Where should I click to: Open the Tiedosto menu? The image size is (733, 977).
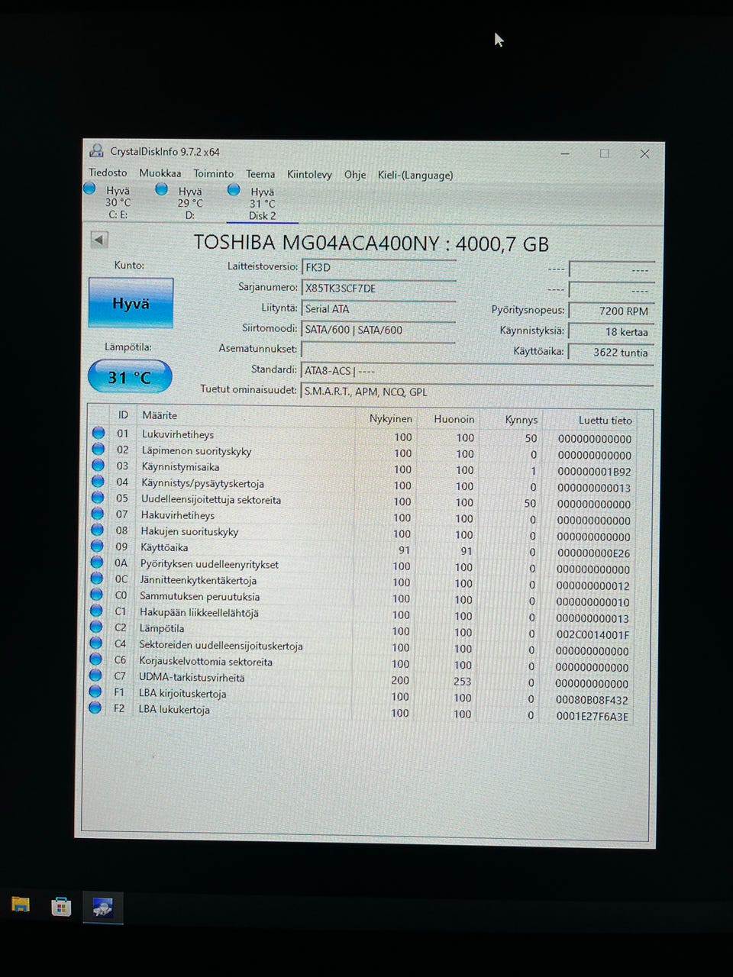click(108, 173)
